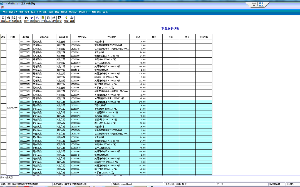Click the 全消 deselect-all toolbar icon
Viewport: 300px width, 187px height.
pyautogui.click(x=37, y=19)
